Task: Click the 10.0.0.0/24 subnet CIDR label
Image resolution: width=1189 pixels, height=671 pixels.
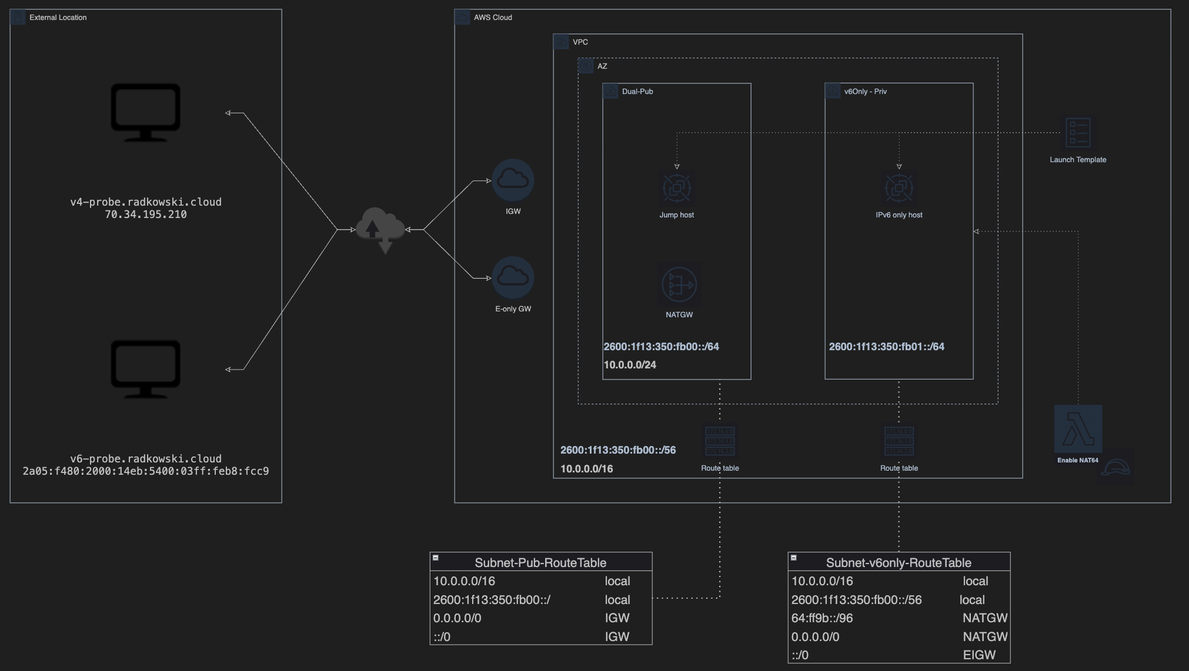Action: (x=630, y=365)
